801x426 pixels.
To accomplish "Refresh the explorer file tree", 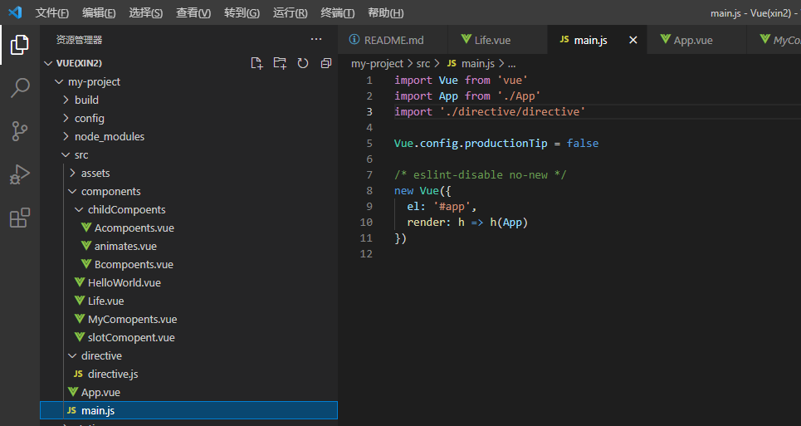I will pos(303,63).
